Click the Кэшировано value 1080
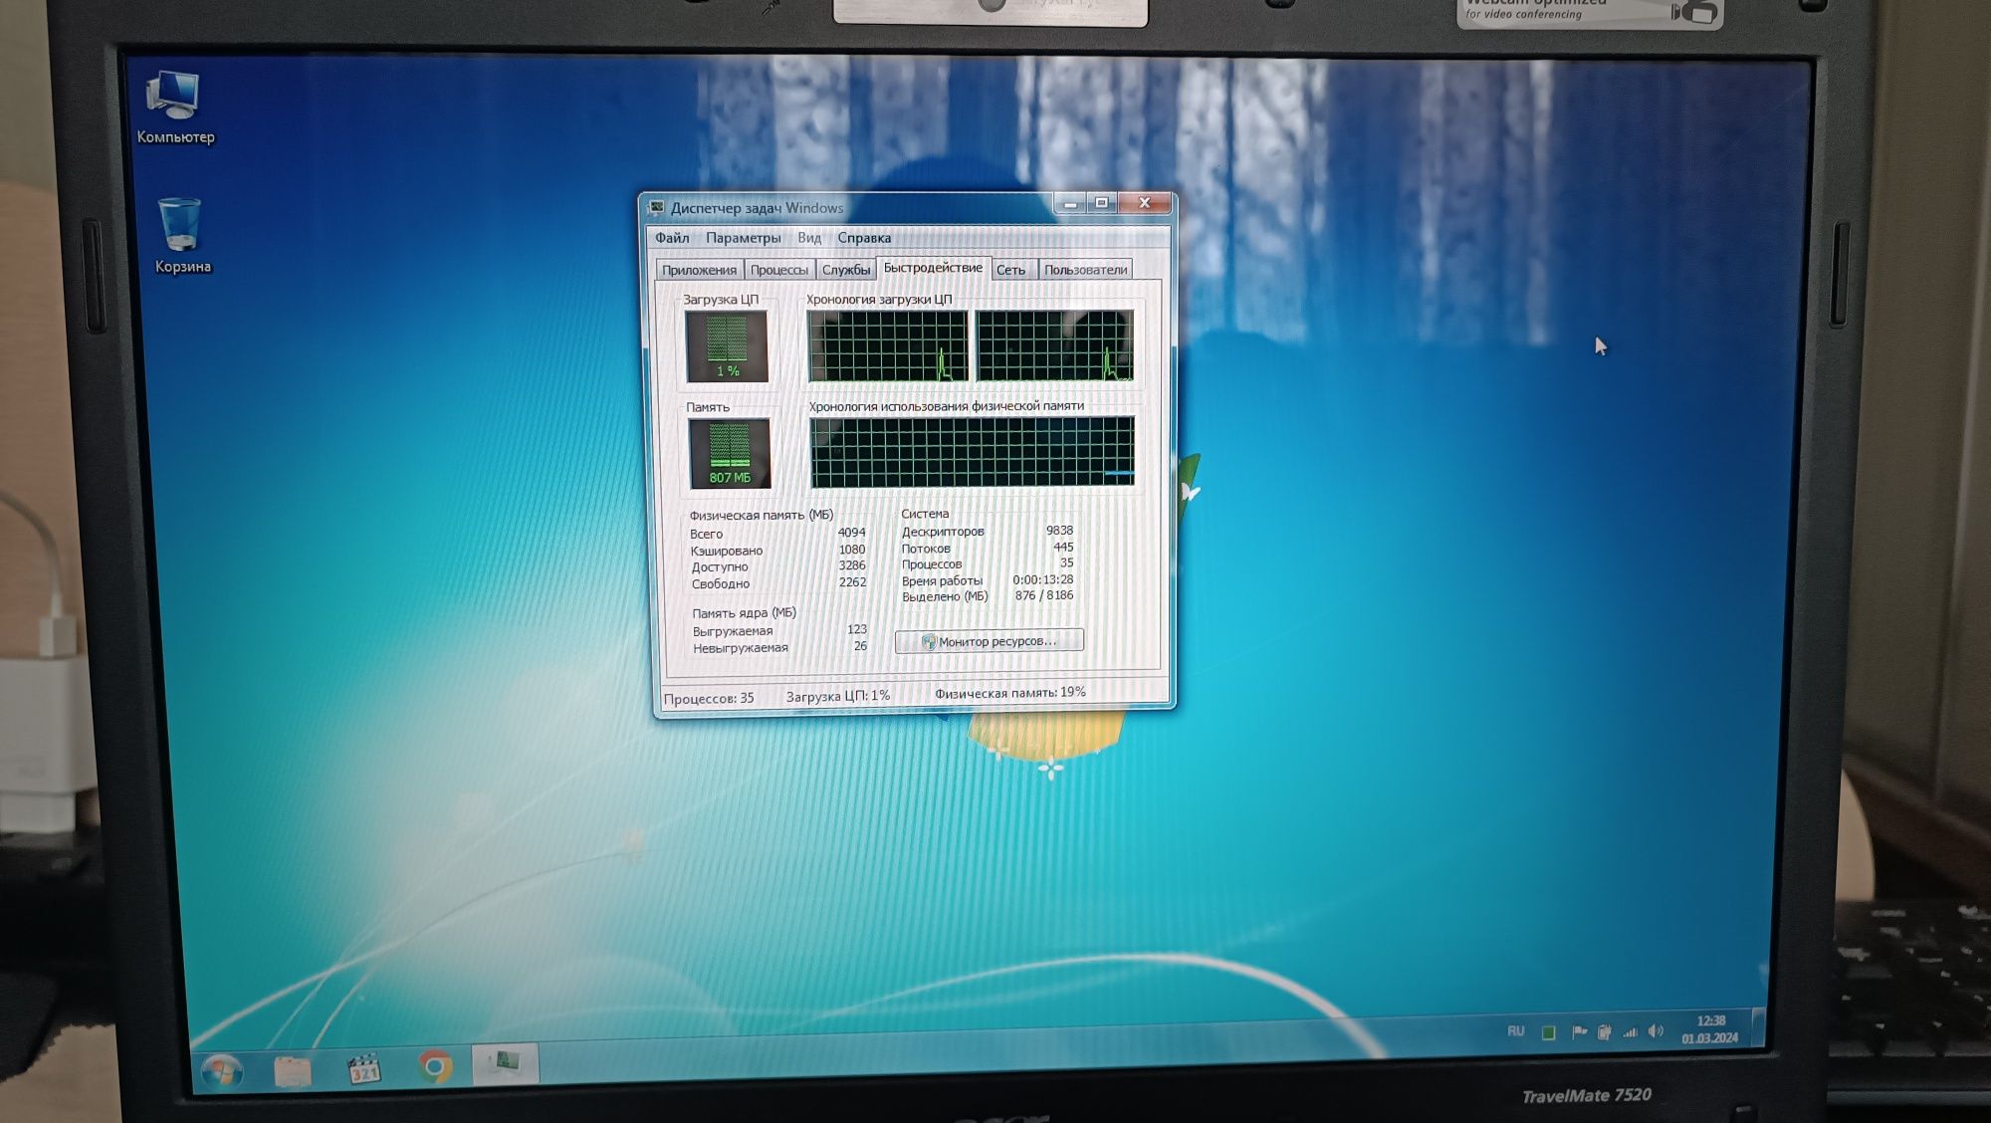 tap(851, 550)
